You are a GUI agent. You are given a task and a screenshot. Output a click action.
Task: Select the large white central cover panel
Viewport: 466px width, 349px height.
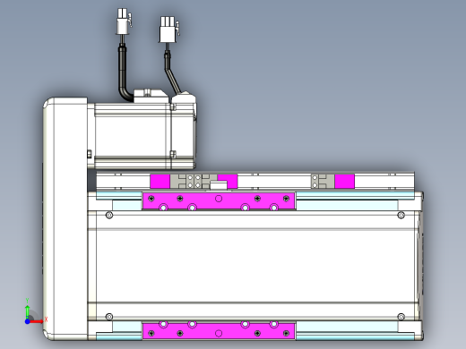pyautogui.click(x=254, y=266)
